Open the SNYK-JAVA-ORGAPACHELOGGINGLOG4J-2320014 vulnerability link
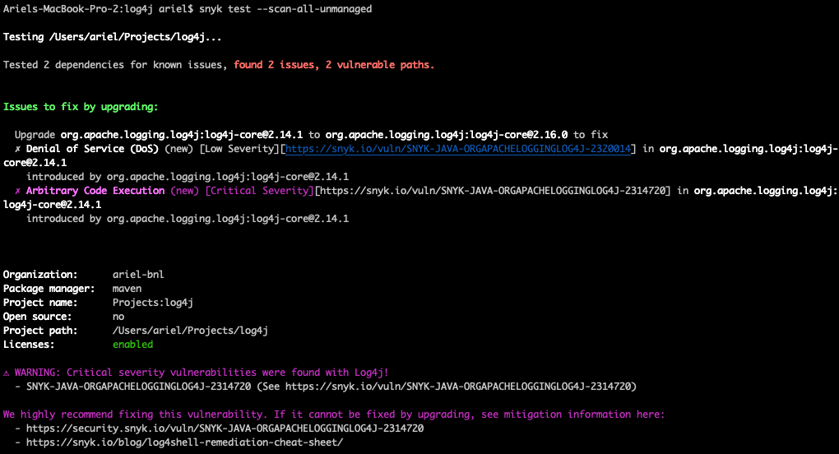839x454 pixels. point(458,149)
